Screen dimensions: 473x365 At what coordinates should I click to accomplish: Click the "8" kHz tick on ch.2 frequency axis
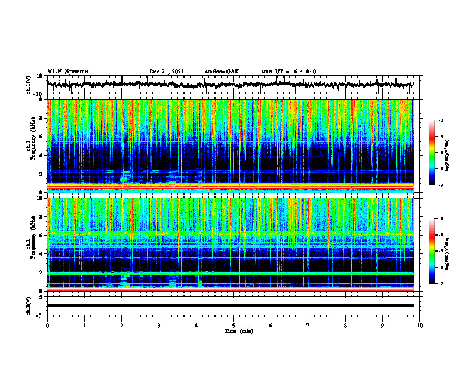pyautogui.click(x=42, y=217)
